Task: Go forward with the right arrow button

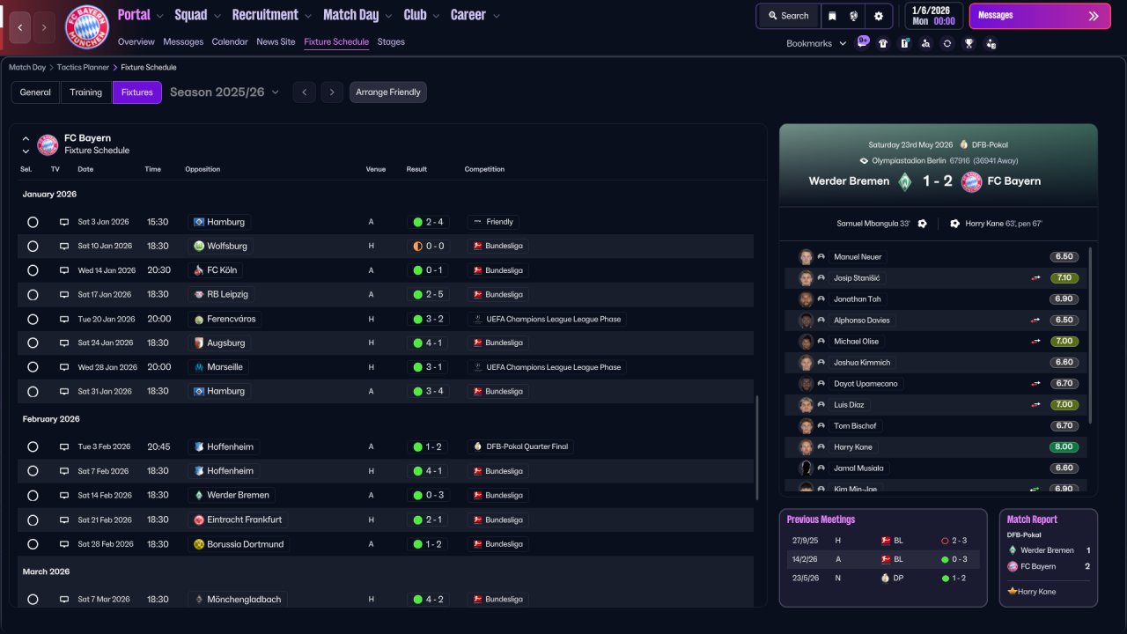Action: tap(45, 27)
